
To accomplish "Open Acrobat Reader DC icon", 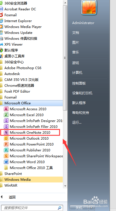I will 1,9.
